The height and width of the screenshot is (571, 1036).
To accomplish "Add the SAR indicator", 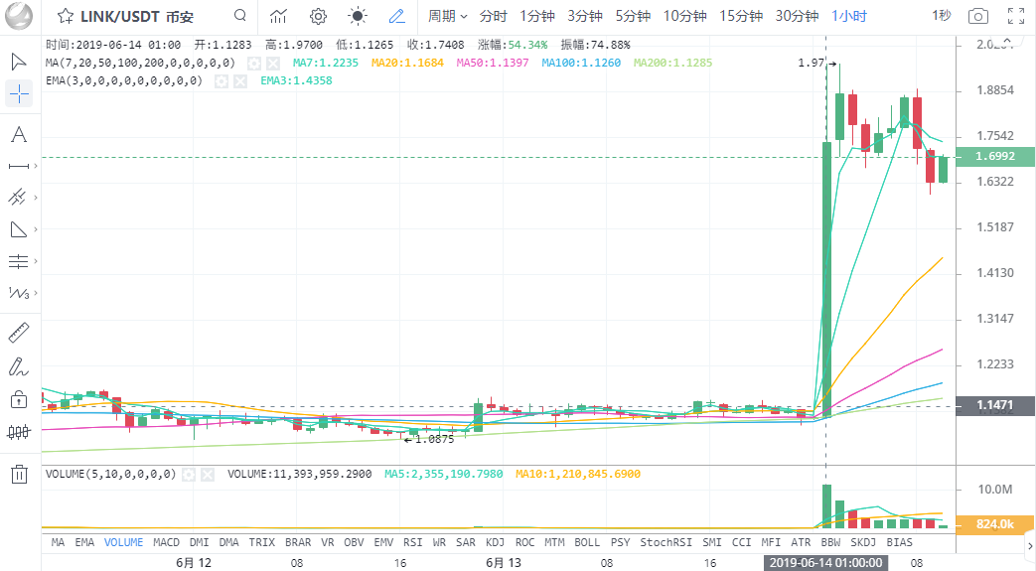I will point(466,542).
